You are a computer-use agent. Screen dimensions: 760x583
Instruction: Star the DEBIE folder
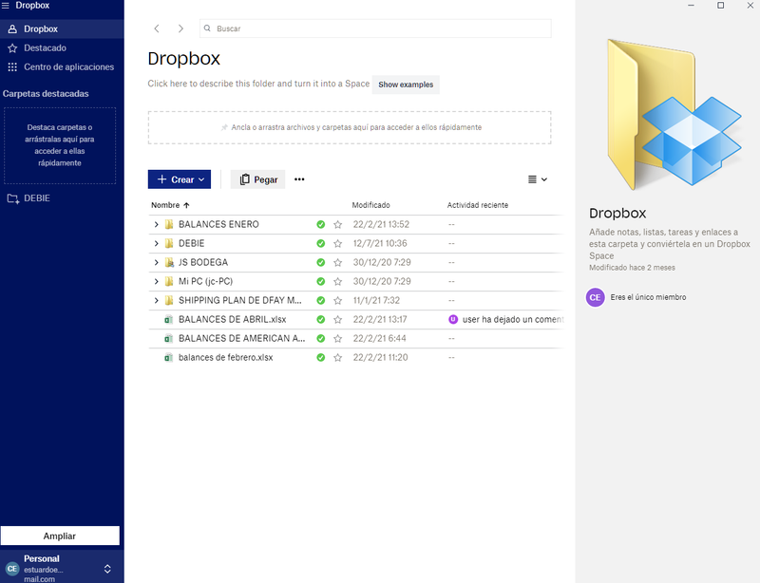tap(337, 244)
